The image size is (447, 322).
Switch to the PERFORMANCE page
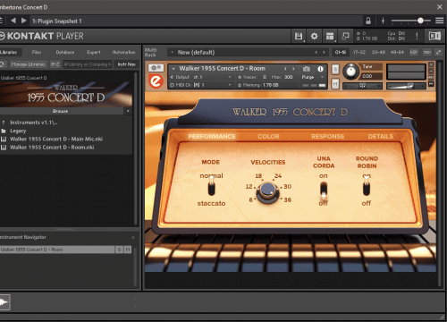pyautogui.click(x=212, y=137)
